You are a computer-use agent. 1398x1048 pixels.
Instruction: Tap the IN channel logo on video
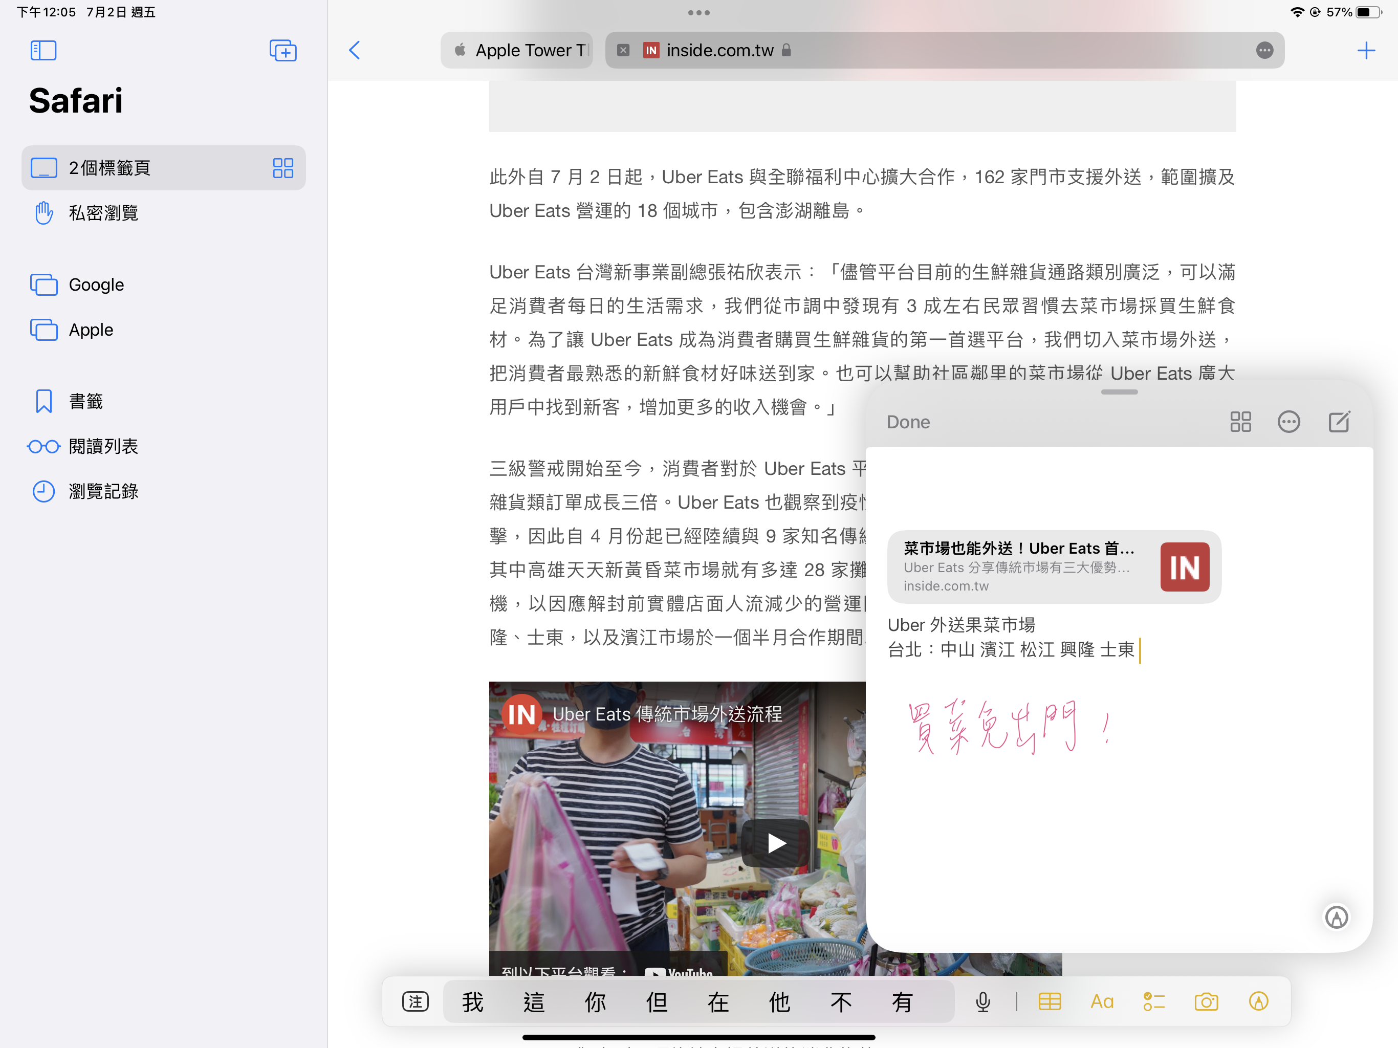(x=521, y=715)
